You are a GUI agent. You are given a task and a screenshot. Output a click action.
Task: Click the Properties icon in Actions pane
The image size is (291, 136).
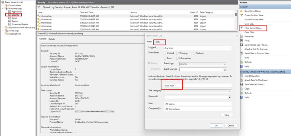click(241, 36)
